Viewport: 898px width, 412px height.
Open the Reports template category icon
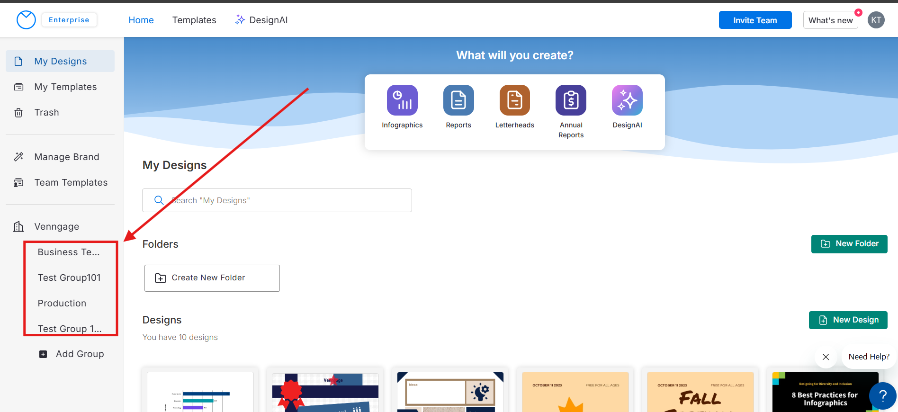click(458, 100)
